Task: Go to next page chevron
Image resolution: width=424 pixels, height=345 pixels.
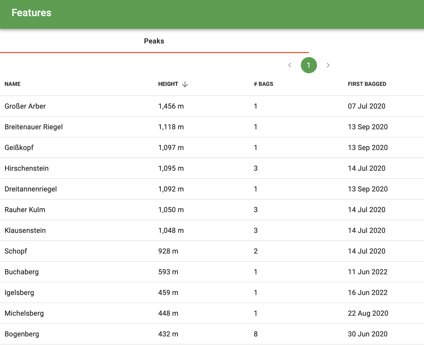Action: tap(328, 65)
